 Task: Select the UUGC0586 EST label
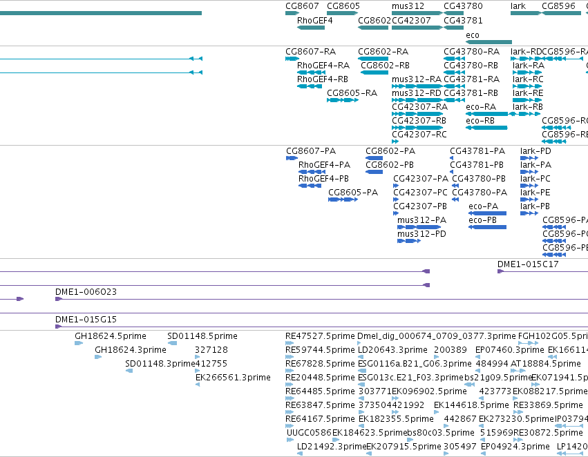309,433
